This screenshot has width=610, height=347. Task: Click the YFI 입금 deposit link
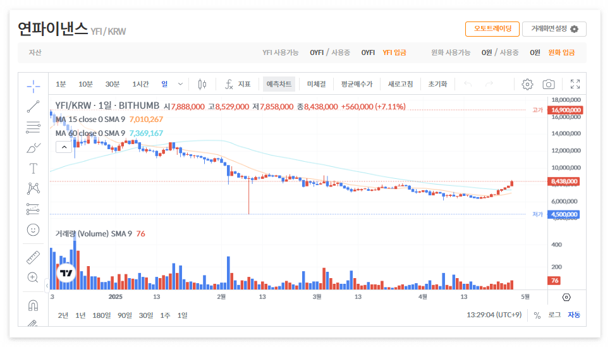point(394,52)
